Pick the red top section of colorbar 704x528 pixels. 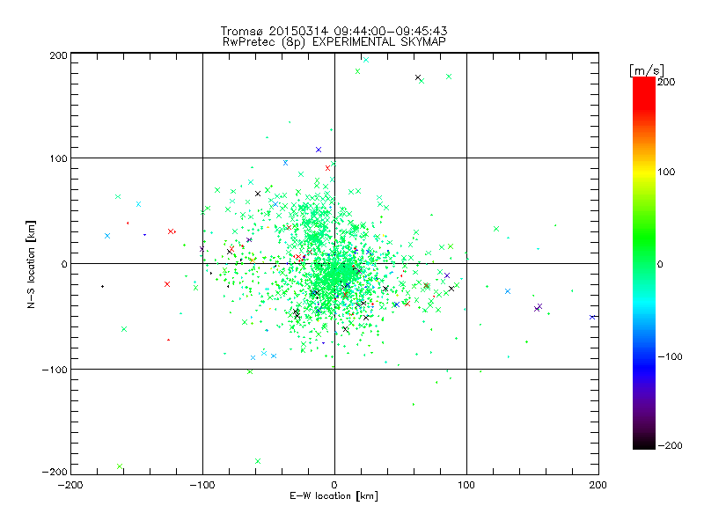(x=644, y=92)
